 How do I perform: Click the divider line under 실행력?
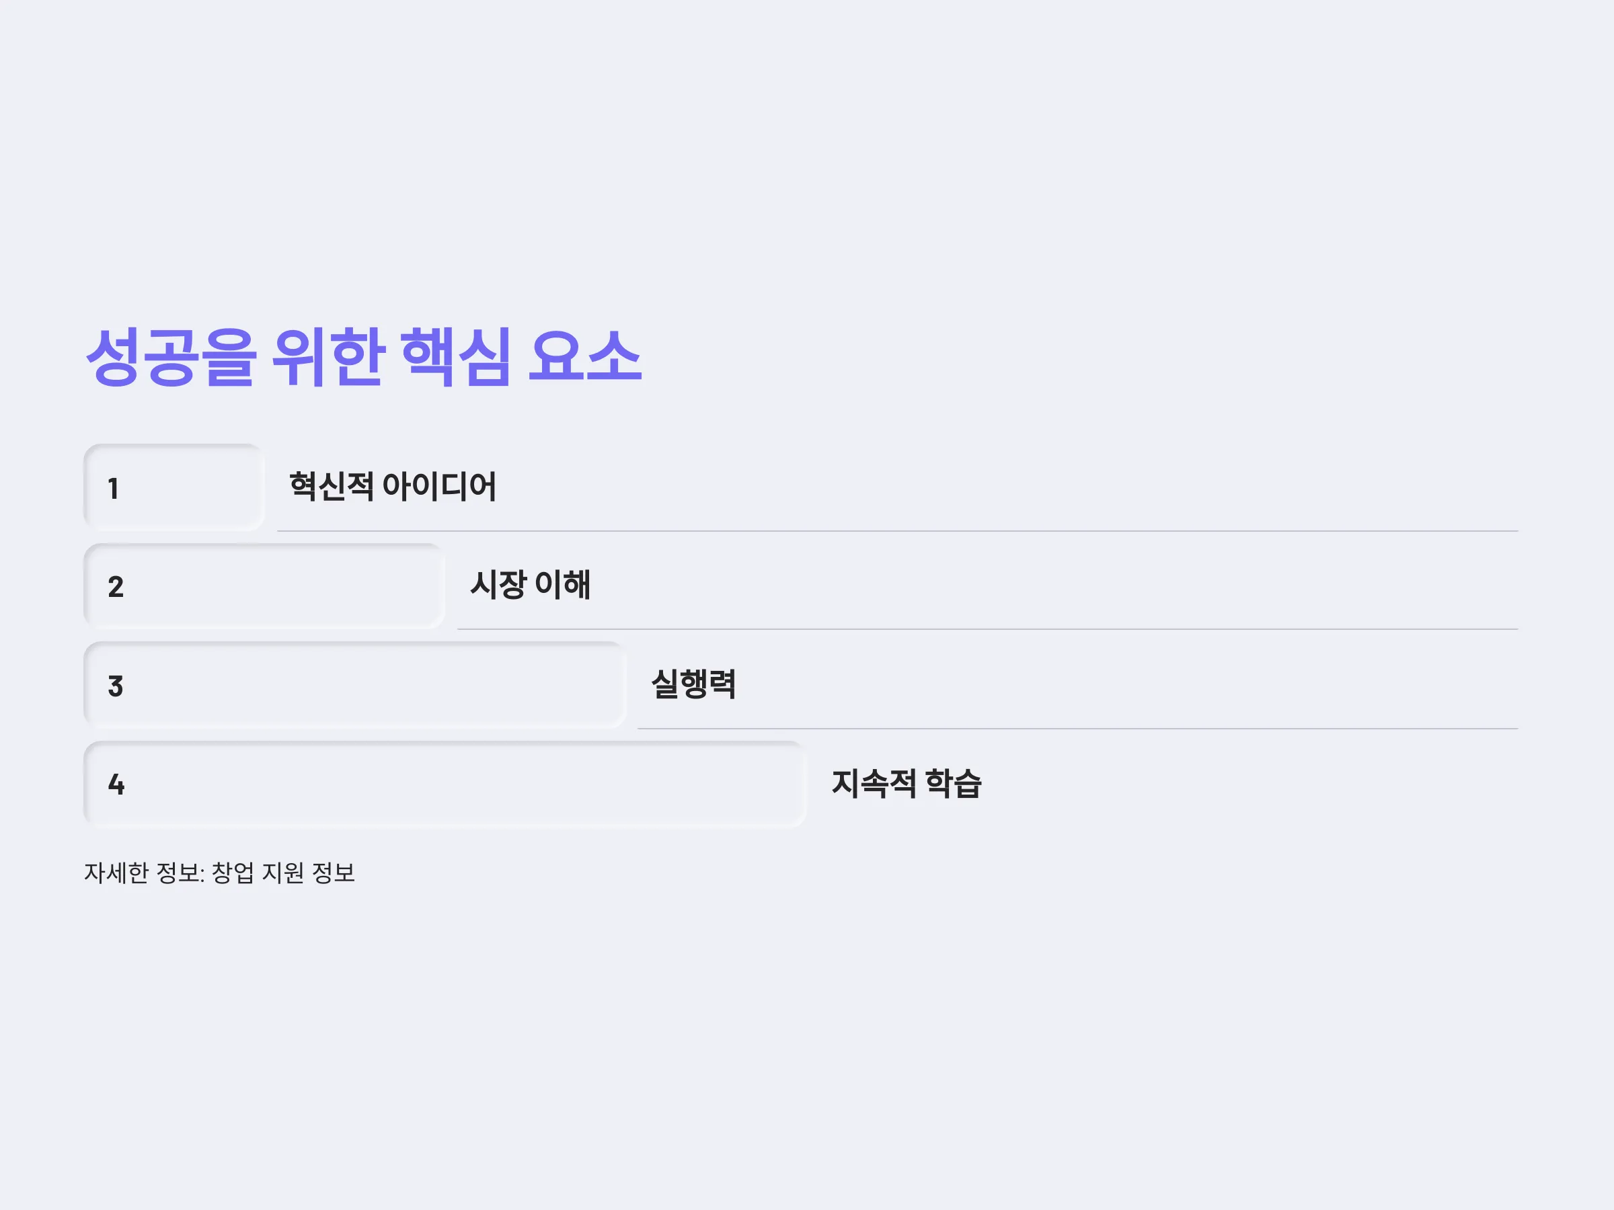(1078, 728)
